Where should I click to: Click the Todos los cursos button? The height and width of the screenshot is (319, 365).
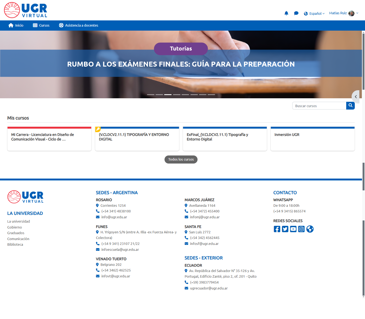[x=181, y=160]
